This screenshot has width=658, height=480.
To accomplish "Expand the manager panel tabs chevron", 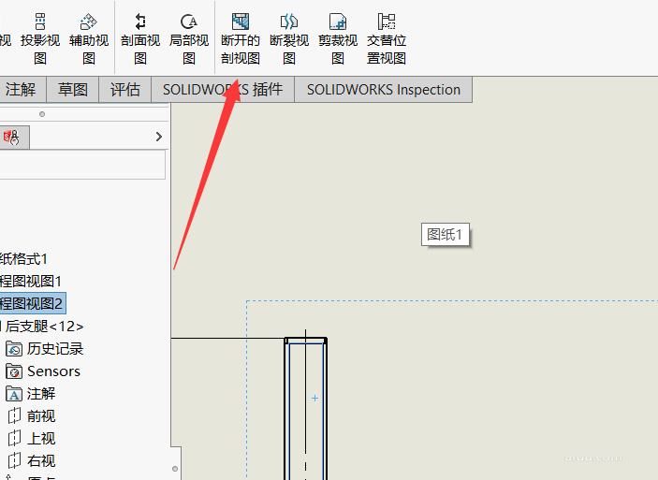I will pyautogui.click(x=158, y=137).
